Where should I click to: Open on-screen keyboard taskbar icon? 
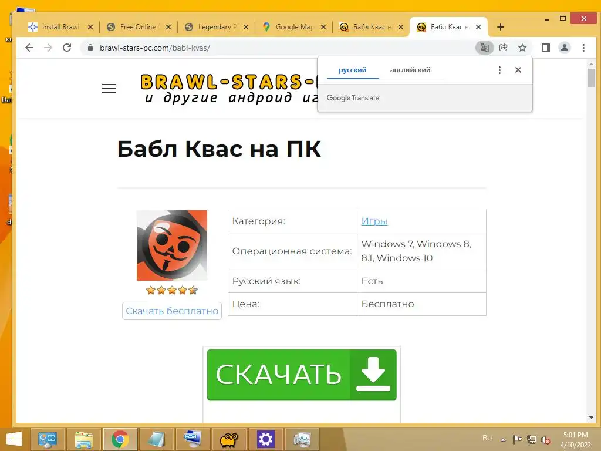(193, 439)
